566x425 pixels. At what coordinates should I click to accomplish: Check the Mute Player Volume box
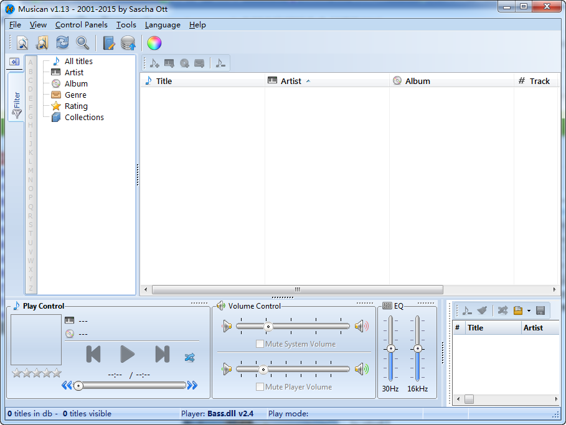(x=260, y=387)
